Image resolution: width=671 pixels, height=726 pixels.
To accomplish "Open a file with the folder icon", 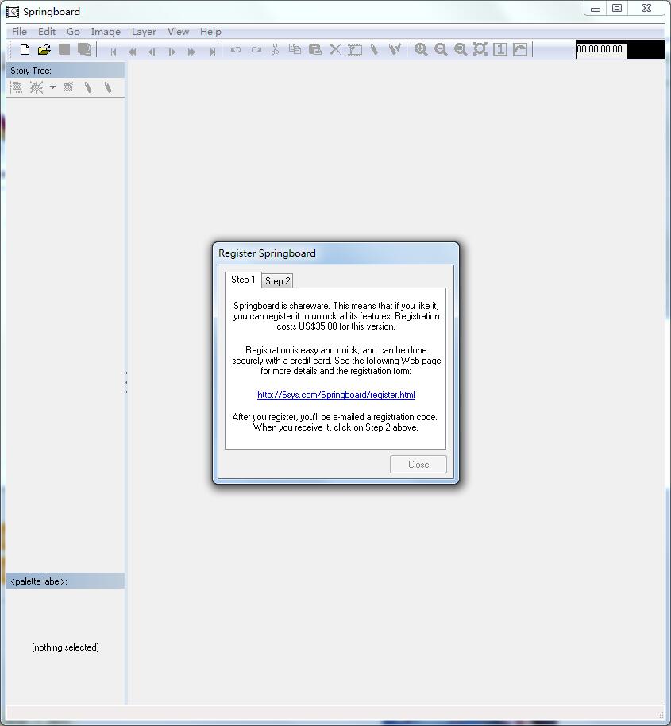I will click(44, 50).
